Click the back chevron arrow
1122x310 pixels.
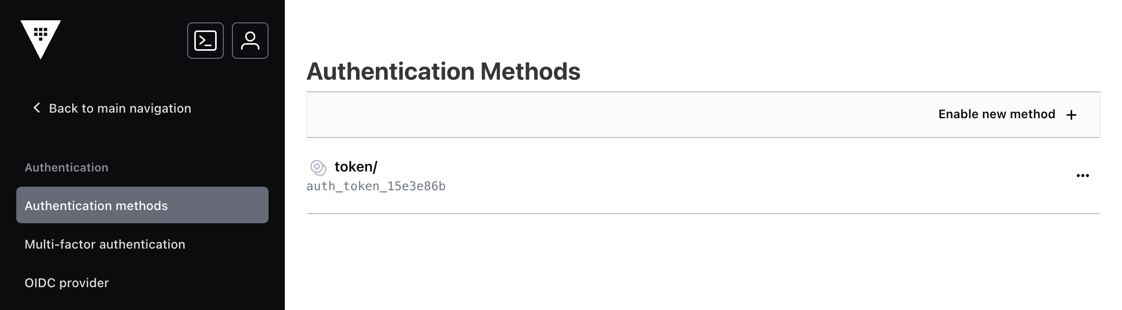pyautogui.click(x=37, y=108)
